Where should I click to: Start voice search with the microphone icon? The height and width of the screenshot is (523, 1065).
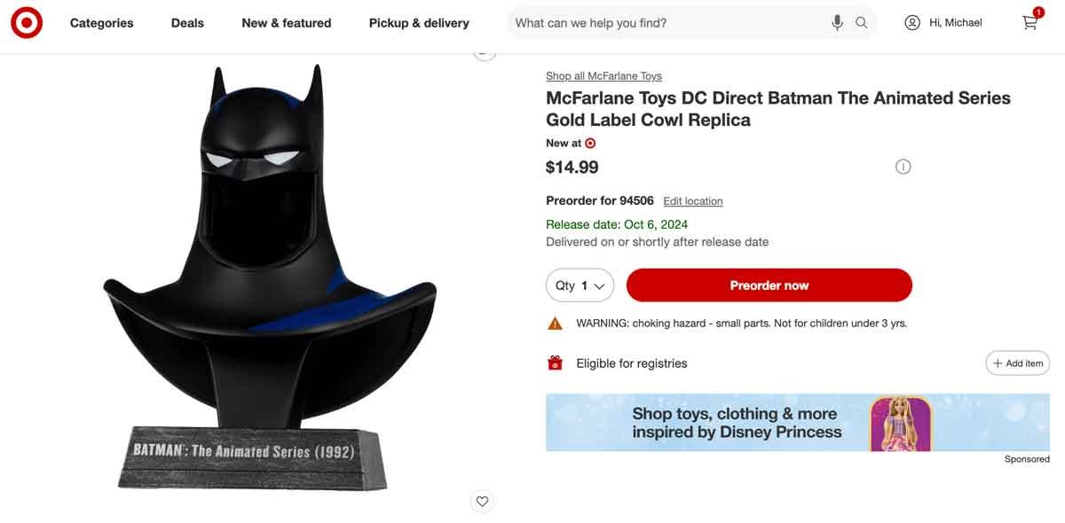(x=837, y=23)
